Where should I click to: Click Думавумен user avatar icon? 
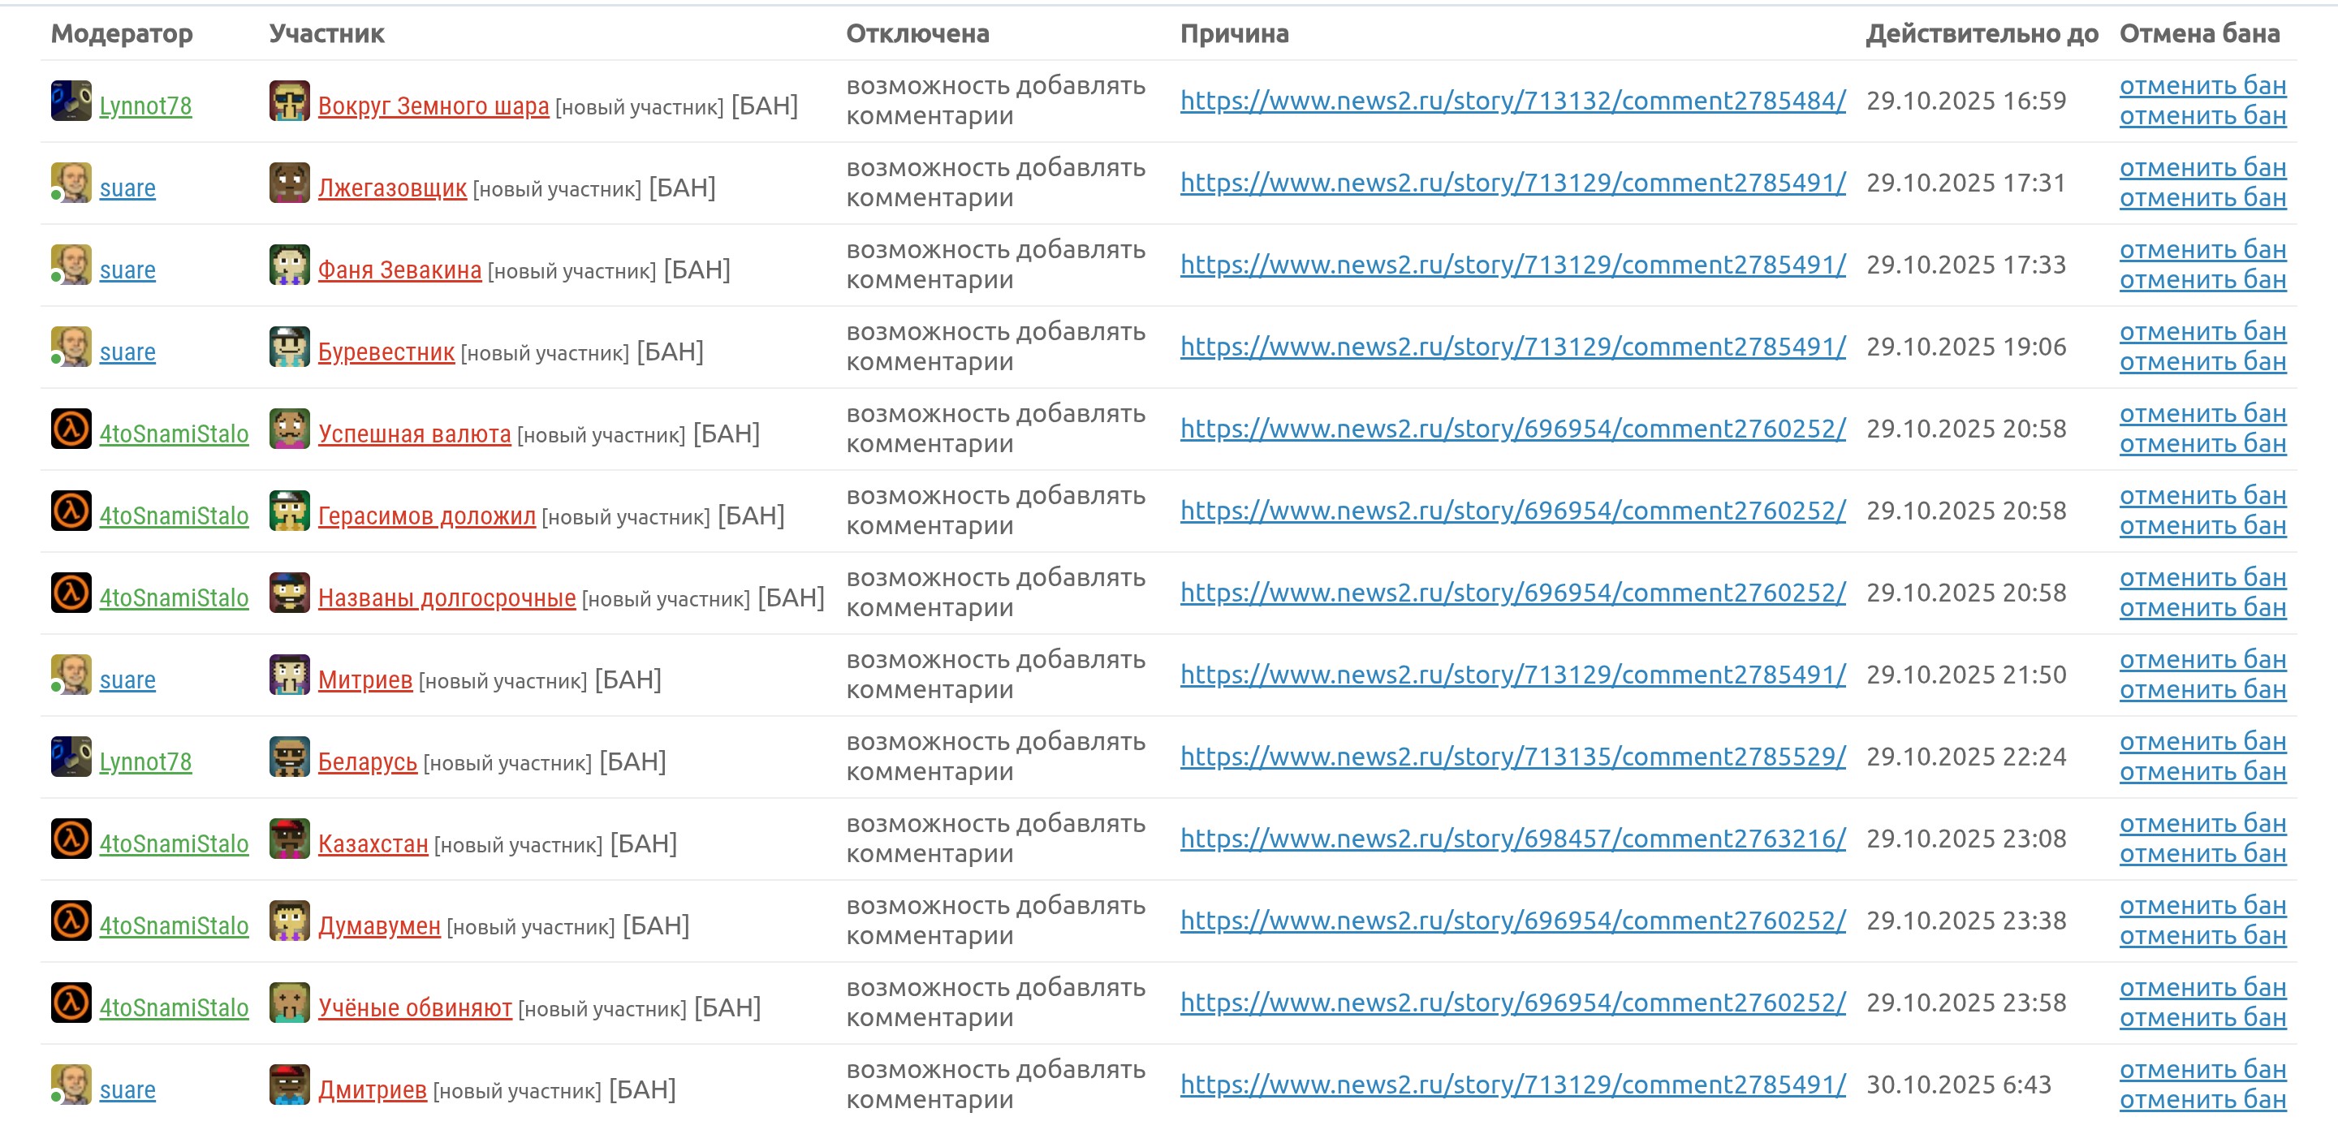[x=290, y=921]
